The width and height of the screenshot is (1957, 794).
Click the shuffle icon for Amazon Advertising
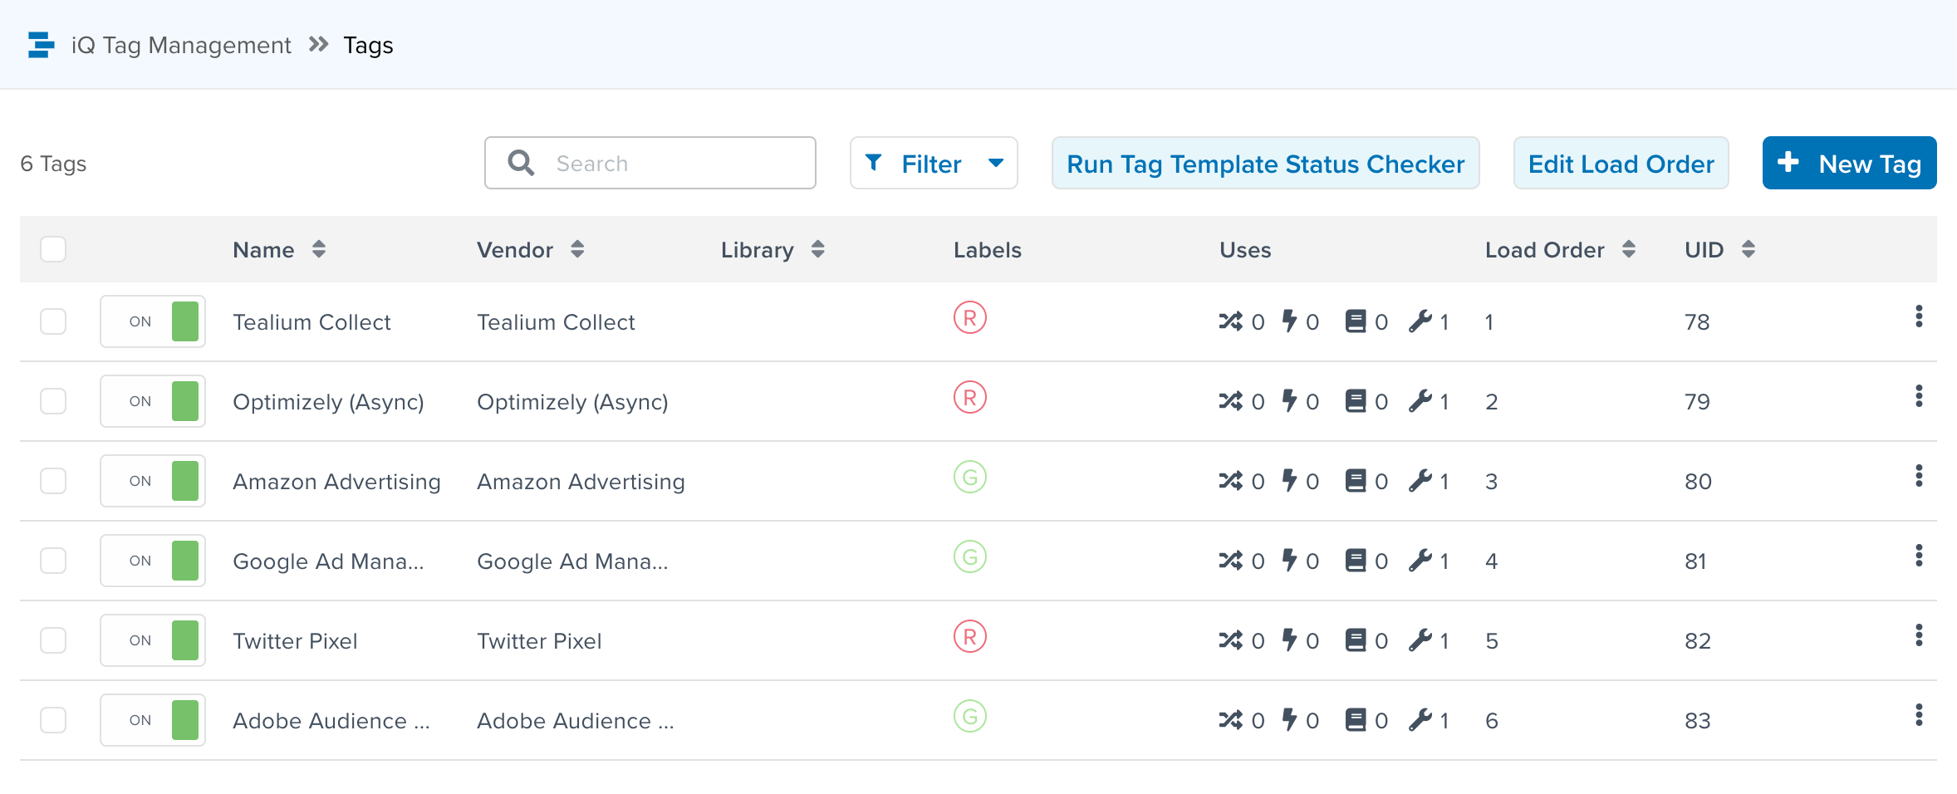(1231, 481)
